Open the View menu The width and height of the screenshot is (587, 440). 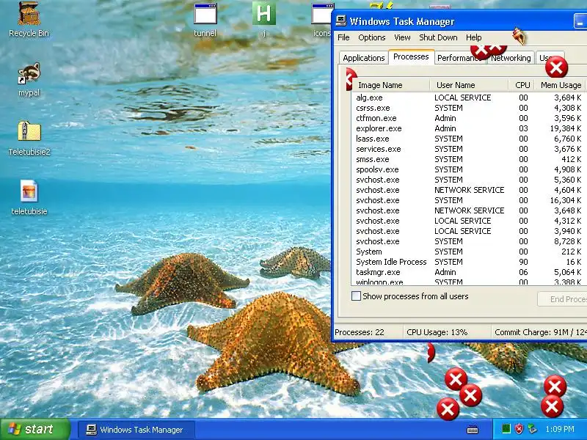402,37
